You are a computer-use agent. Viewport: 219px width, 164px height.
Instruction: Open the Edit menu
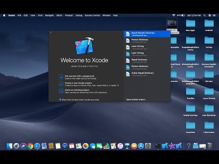pyautogui.click(x=26, y=15)
